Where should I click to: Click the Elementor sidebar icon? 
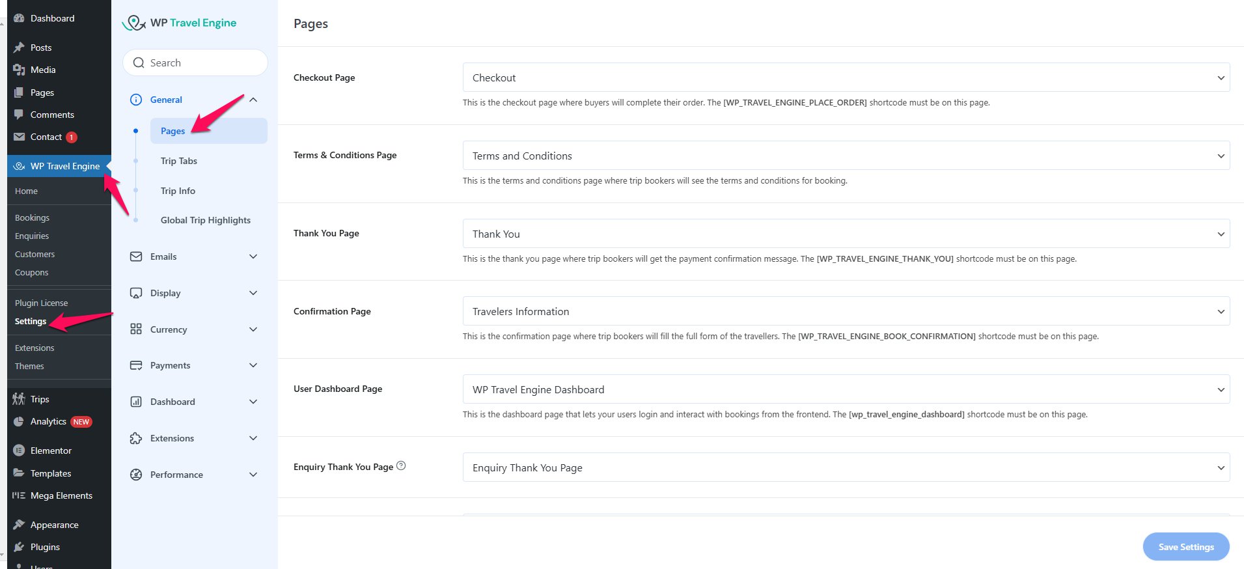coord(19,450)
